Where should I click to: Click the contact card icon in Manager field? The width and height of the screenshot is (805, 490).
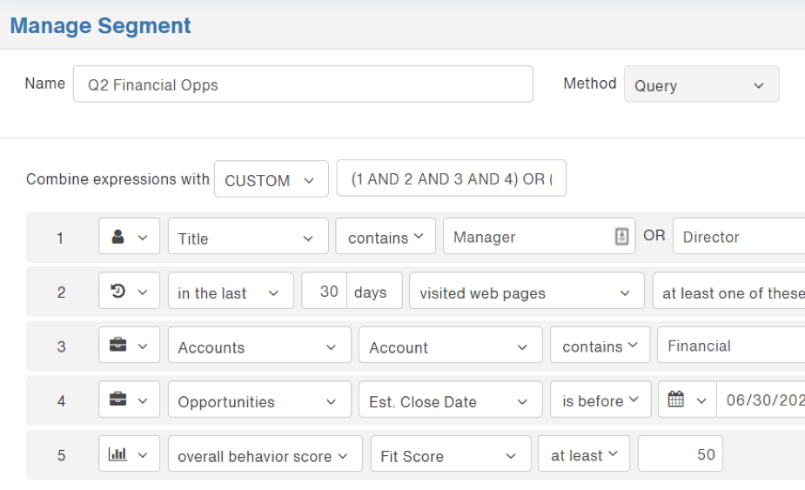click(x=621, y=237)
